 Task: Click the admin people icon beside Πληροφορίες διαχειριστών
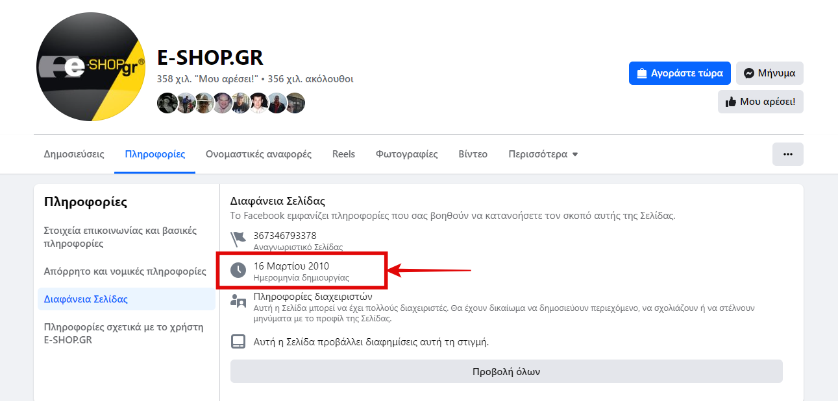pos(238,301)
